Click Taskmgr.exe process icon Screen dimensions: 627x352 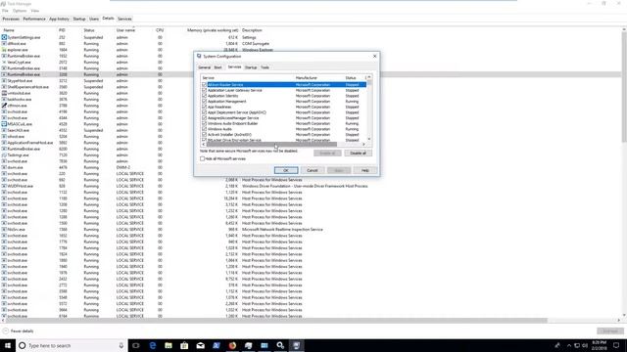[4, 155]
